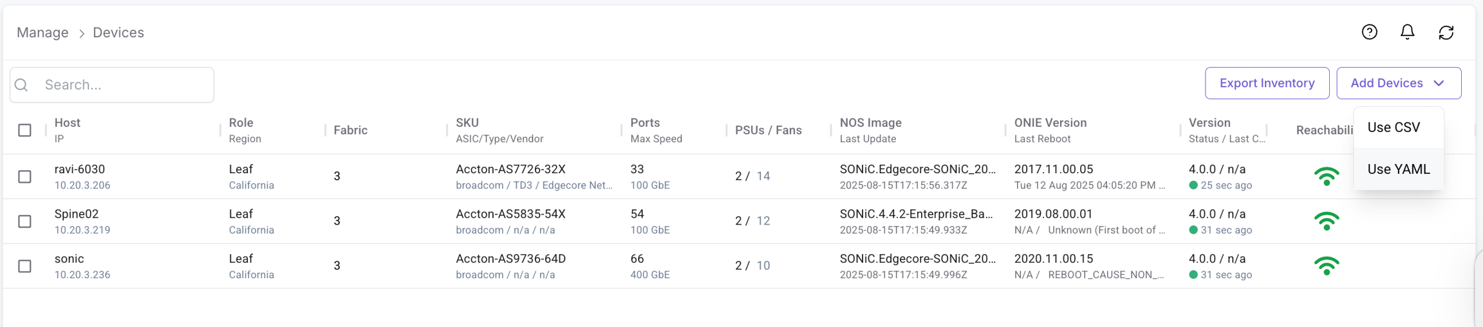Click ravi-6030 reachability wifi icon
1483x327 pixels.
tap(1327, 176)
